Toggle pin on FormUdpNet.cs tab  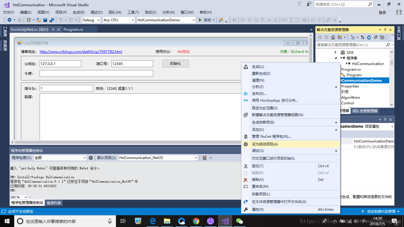(53, 29)
